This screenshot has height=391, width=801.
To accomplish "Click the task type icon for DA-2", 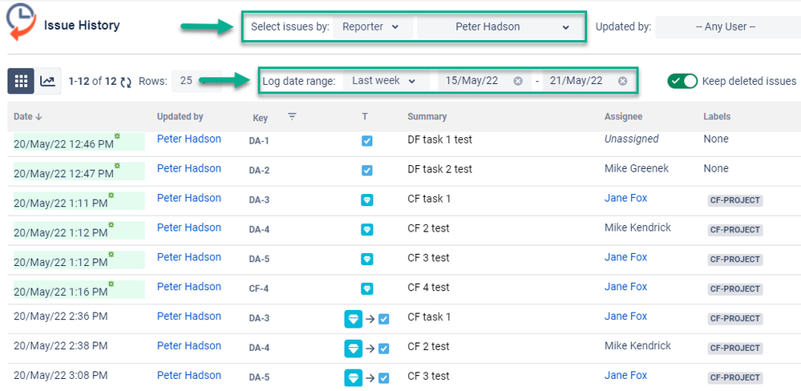I will coord(366,171).
